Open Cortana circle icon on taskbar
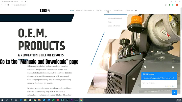182x102 pixels. coord(11,100)
